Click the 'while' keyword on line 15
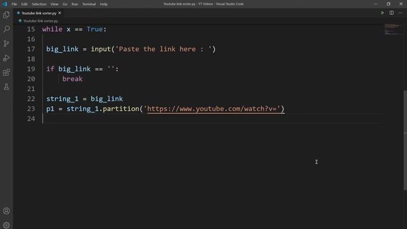This screenshot has width=407, height=229. click(52, 29)
